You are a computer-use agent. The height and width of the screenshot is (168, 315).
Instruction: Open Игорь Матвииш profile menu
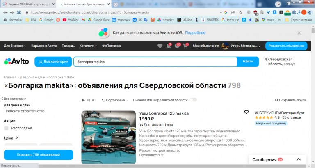(241, 46)
